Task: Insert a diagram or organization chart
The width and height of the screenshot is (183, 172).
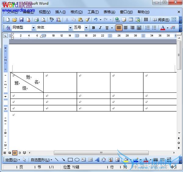Action: (x=104, y=159)
